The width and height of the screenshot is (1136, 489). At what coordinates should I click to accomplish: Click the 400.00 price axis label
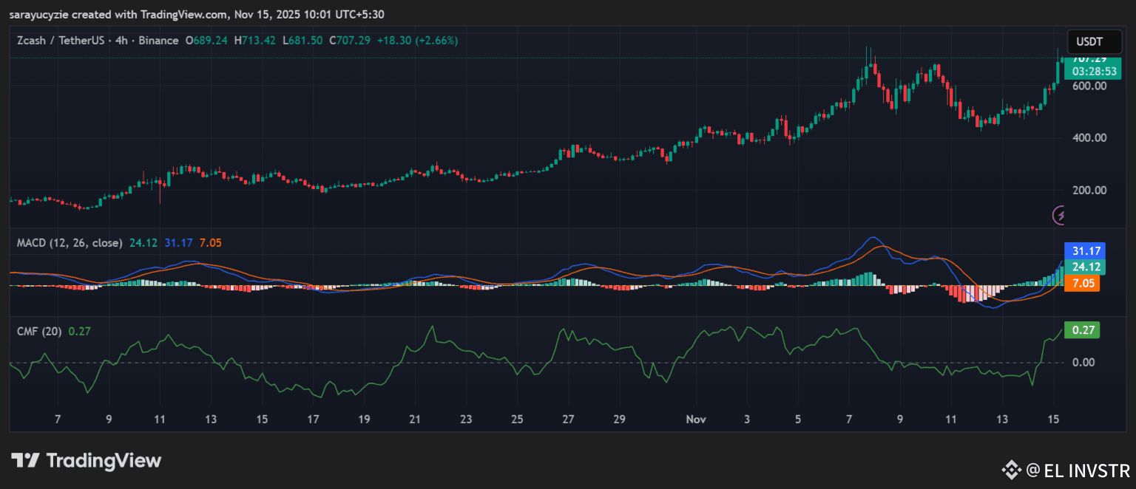pos(1089,138)
